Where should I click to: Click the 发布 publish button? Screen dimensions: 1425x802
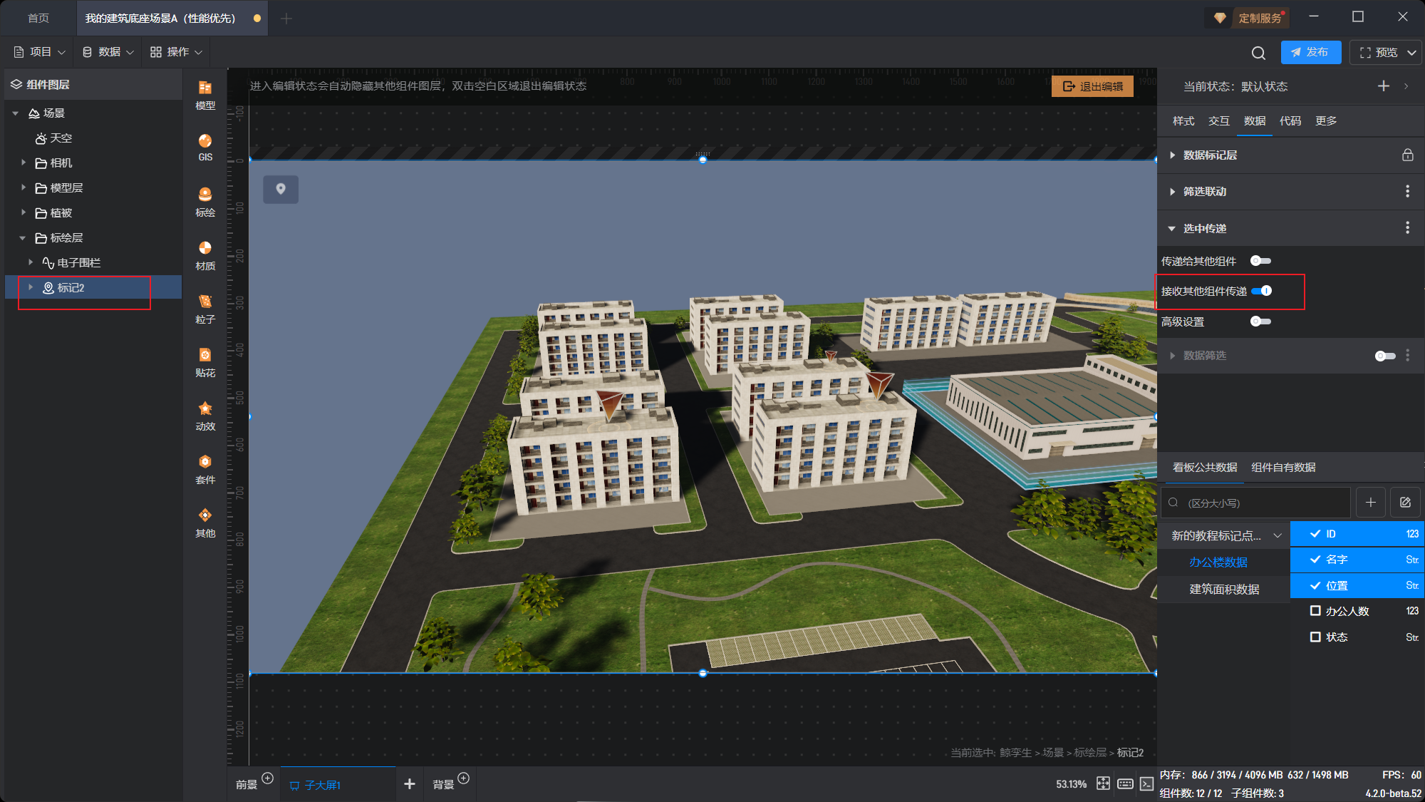click(x=1310, y=52)
